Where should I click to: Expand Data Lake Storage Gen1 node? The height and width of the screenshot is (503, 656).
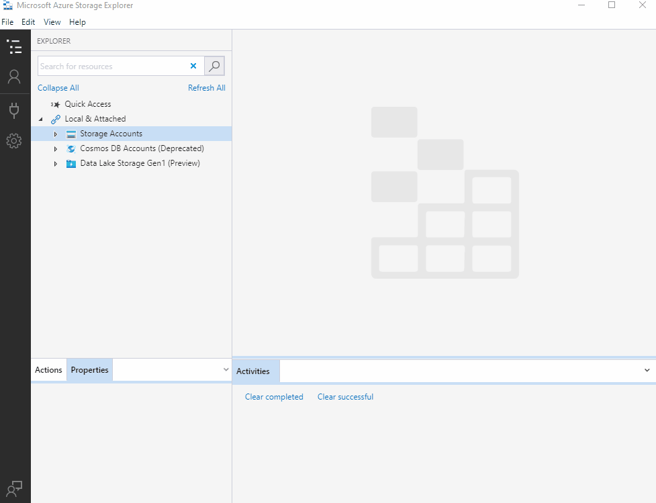coord(56,164)
